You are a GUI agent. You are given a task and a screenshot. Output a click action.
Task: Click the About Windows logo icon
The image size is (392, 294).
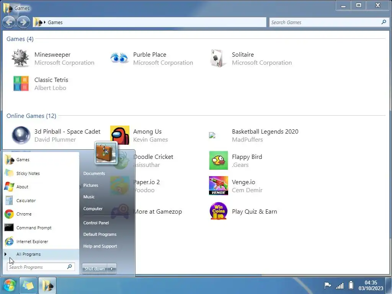9,187
